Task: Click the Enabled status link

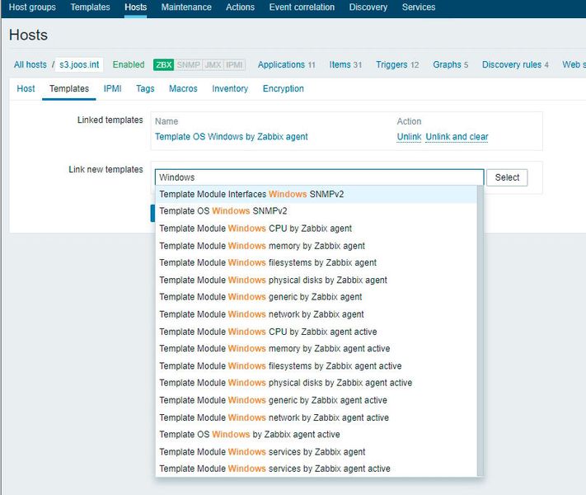Action: 129,64
